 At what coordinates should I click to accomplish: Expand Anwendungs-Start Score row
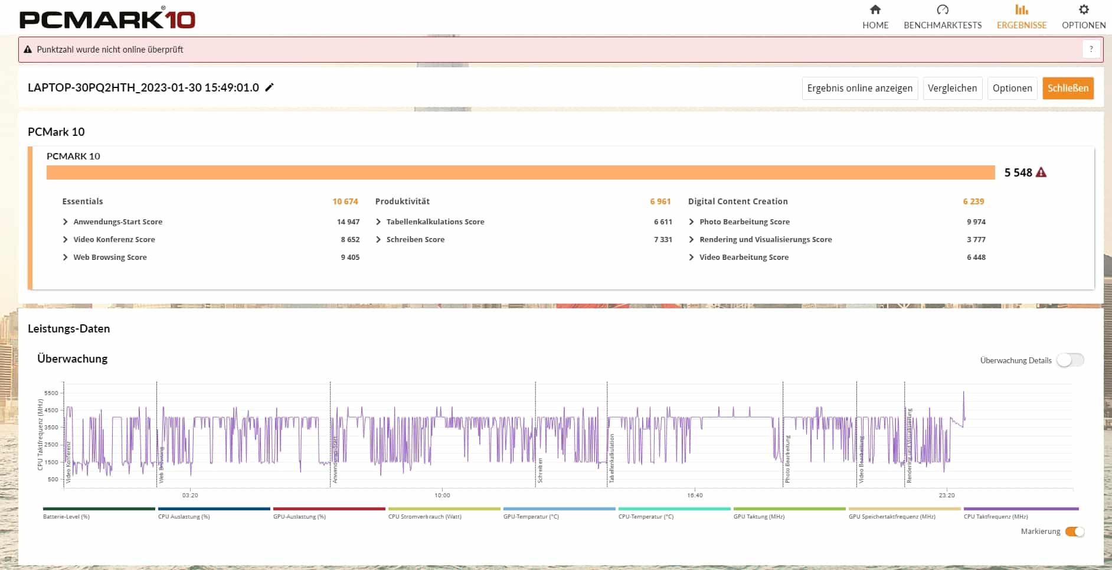pos(66,222)
